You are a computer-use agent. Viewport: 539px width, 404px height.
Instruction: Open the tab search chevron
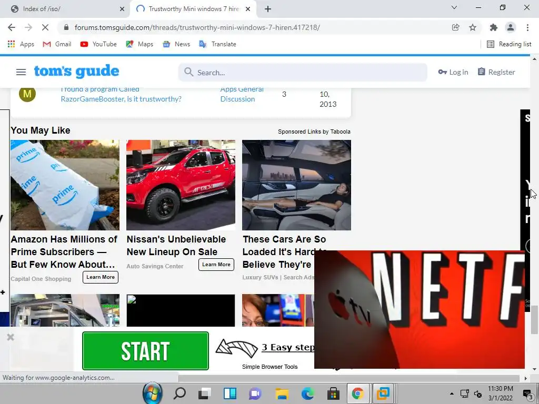[x=454, y=7]
